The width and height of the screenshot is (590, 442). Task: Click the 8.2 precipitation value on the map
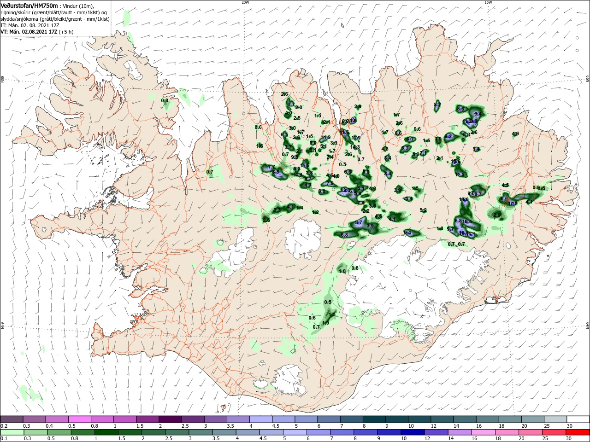click(437, 105)
